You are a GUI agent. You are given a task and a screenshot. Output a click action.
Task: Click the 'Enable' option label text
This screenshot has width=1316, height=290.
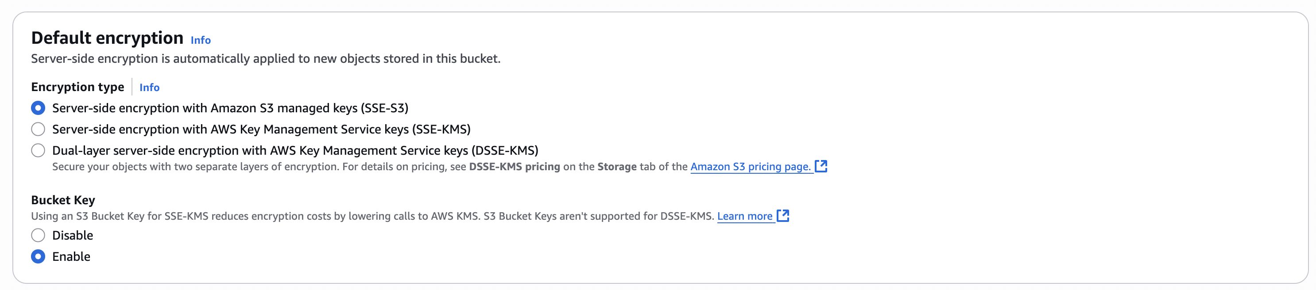pos(71,256)
